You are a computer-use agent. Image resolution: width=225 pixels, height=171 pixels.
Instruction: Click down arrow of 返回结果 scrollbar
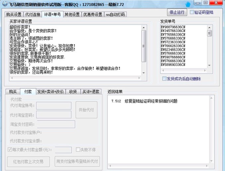[x=211, y=161]
